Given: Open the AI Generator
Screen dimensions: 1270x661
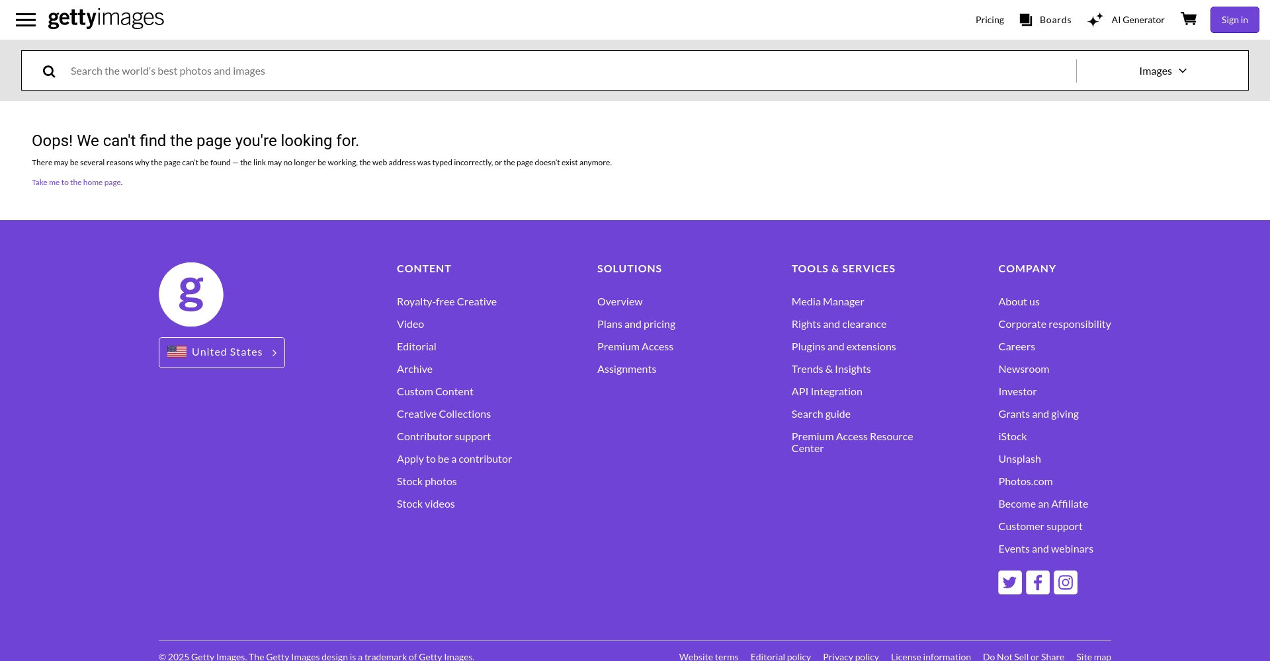Looking at the screenshot, I should 1126,20.
